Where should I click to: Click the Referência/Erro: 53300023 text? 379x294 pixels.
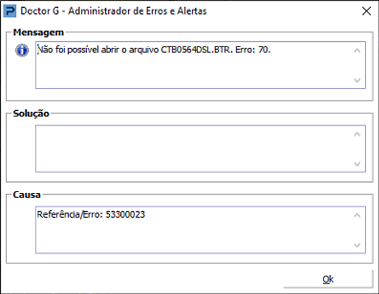click(91, 214)
